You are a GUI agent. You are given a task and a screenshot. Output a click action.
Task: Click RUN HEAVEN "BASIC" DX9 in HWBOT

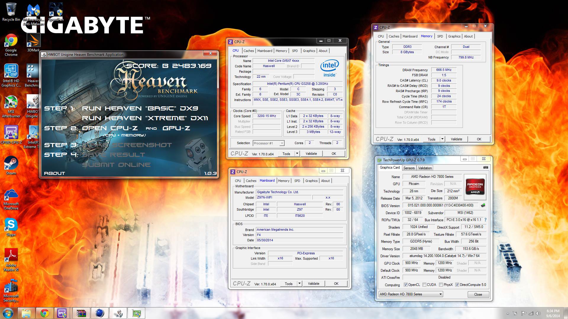[x=140, y=108]
